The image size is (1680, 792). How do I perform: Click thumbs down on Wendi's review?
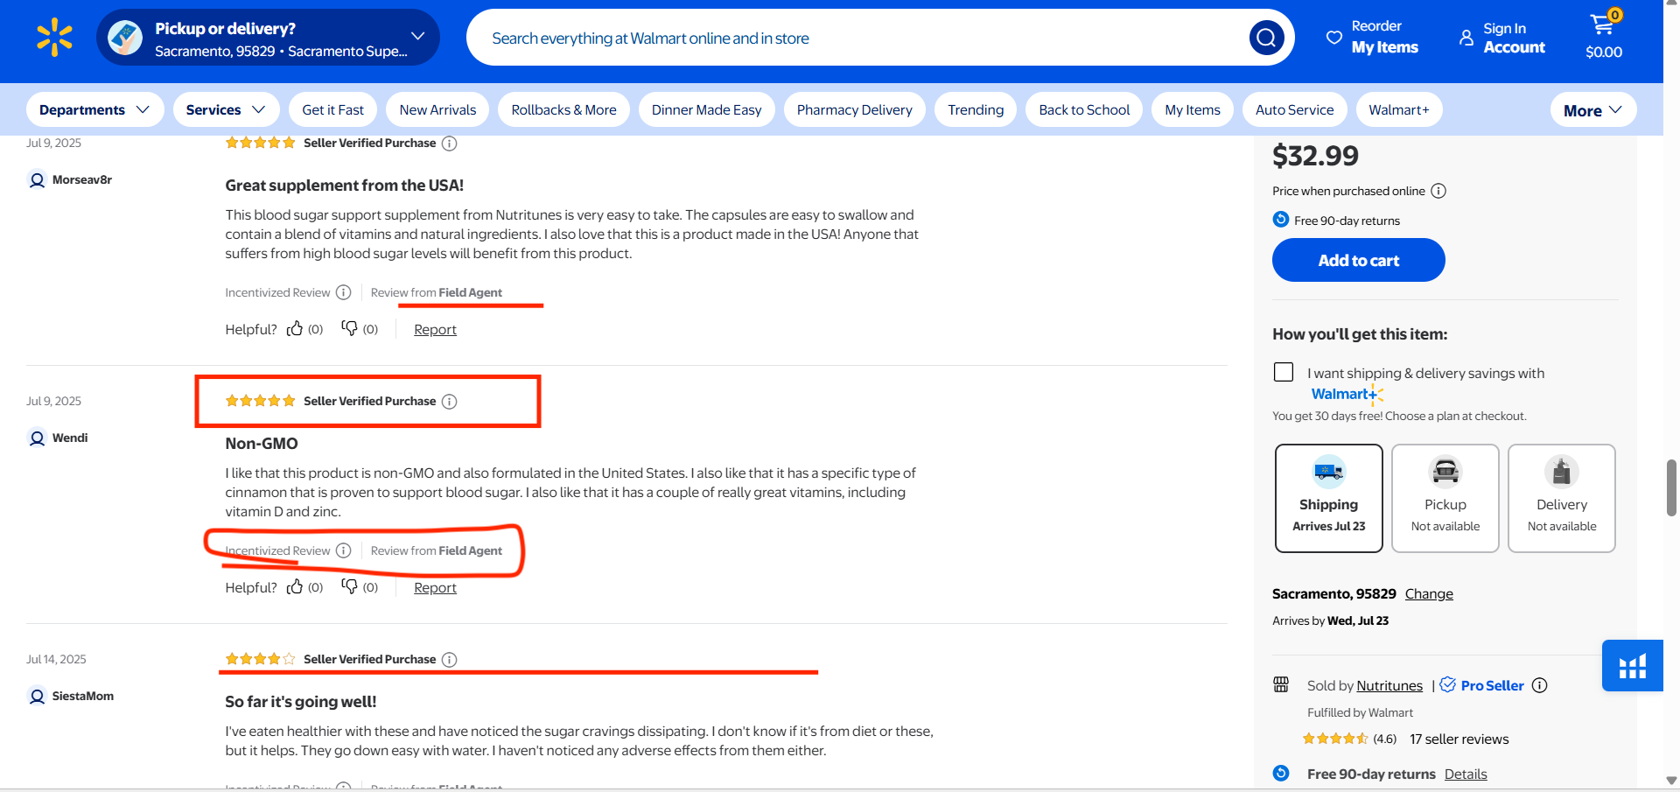click(x=349, y=586)
